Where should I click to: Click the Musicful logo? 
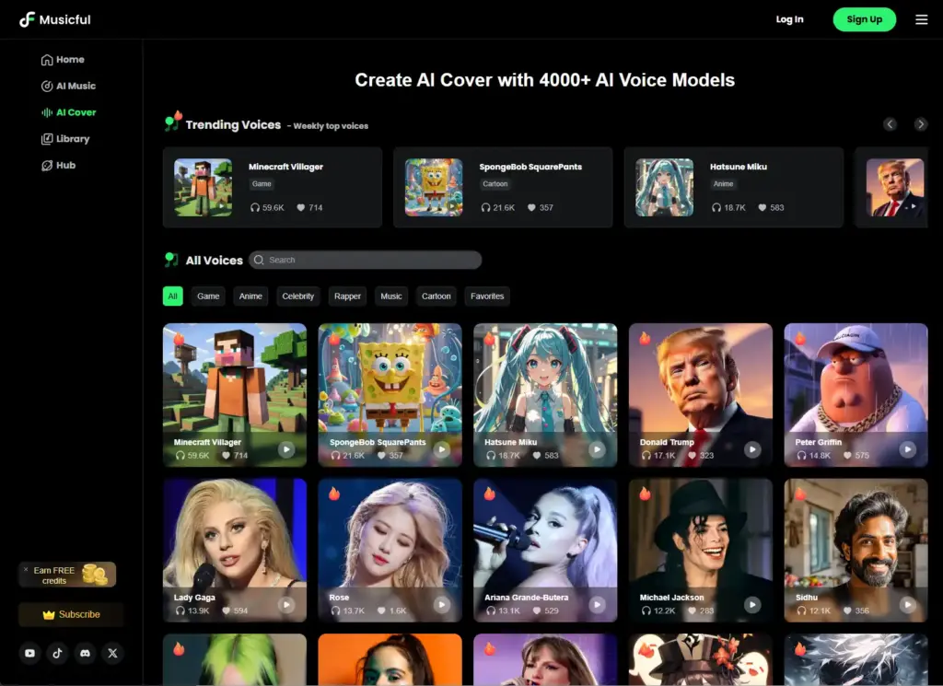coord(54,20)
